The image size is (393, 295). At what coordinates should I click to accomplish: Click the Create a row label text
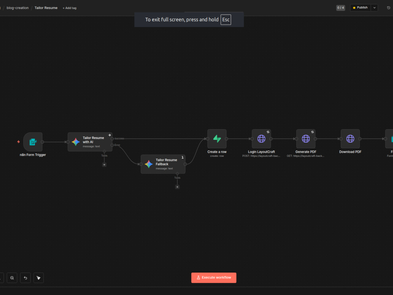(217, 152)
